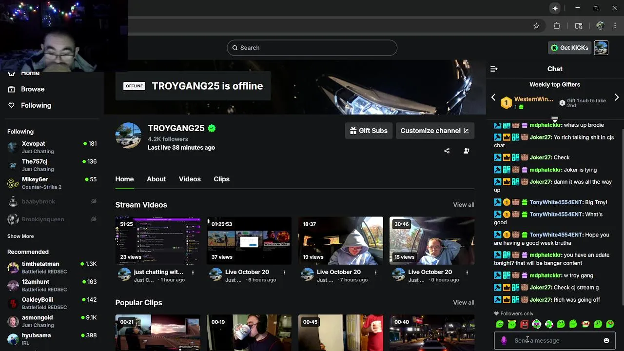Open options menu for "just chatting wit..." video
This screenshot has width=624, height=351.
tap(193, 273)
